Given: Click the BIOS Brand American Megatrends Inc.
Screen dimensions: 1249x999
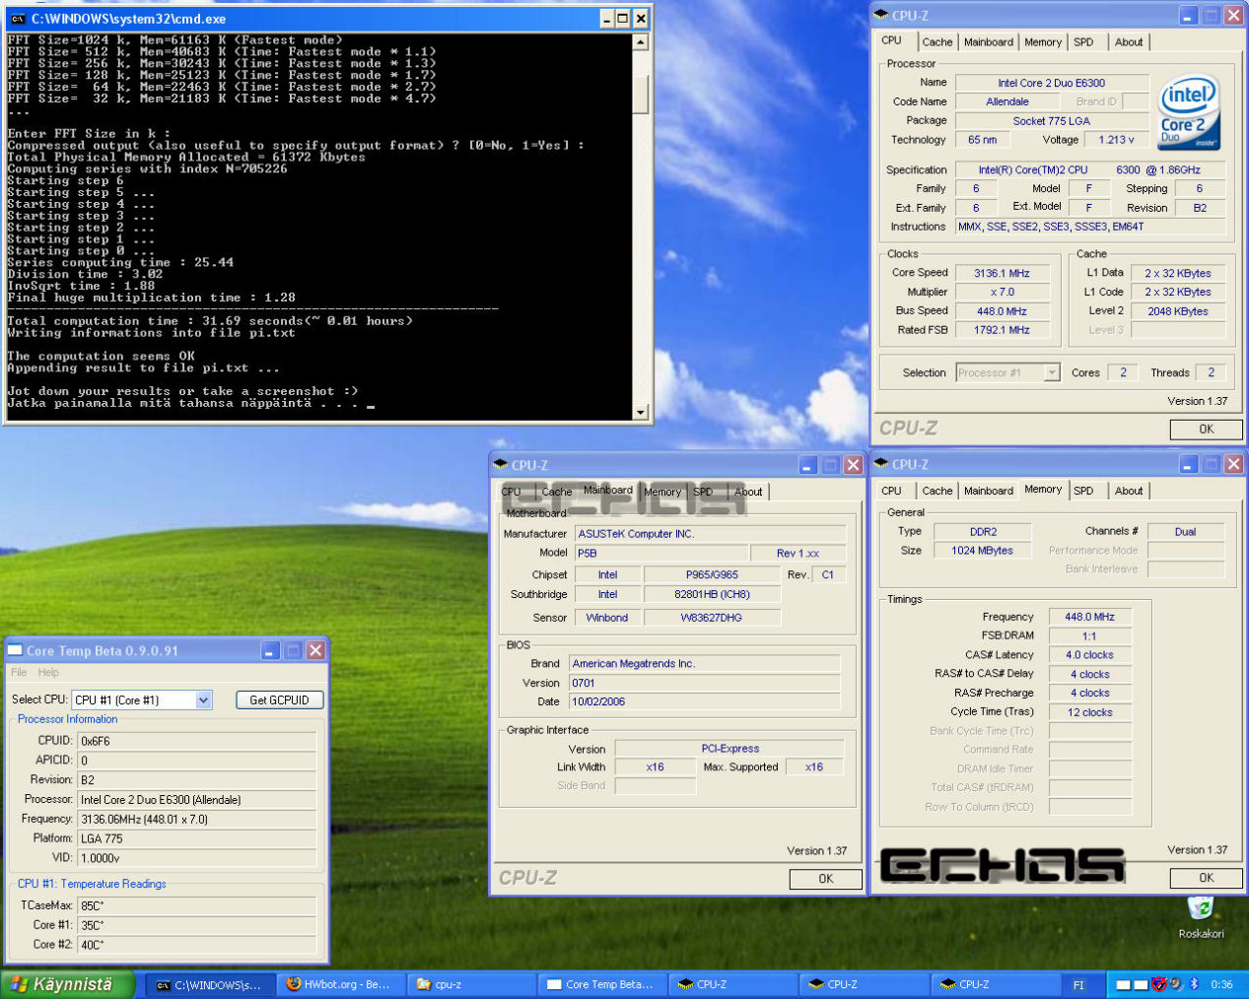Looking at the screenshot, I should 704,664.
